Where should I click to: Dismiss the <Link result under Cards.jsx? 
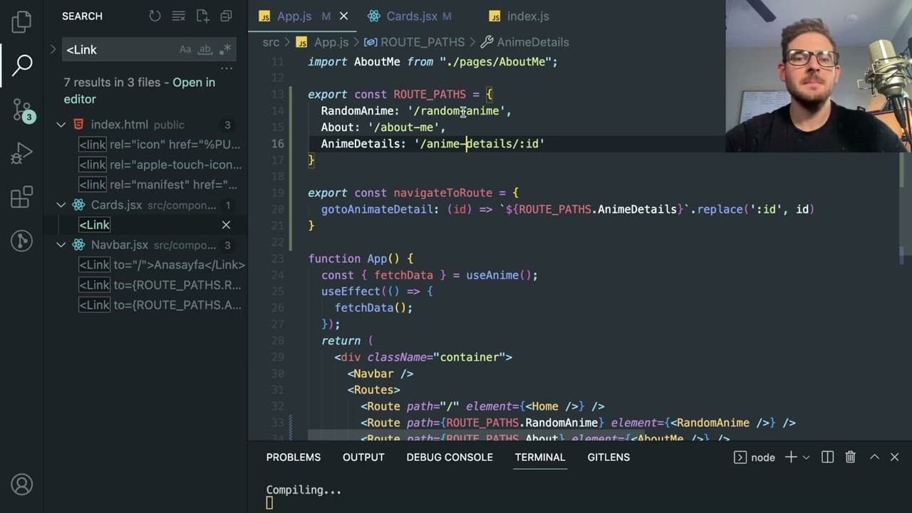coord(226,225)
